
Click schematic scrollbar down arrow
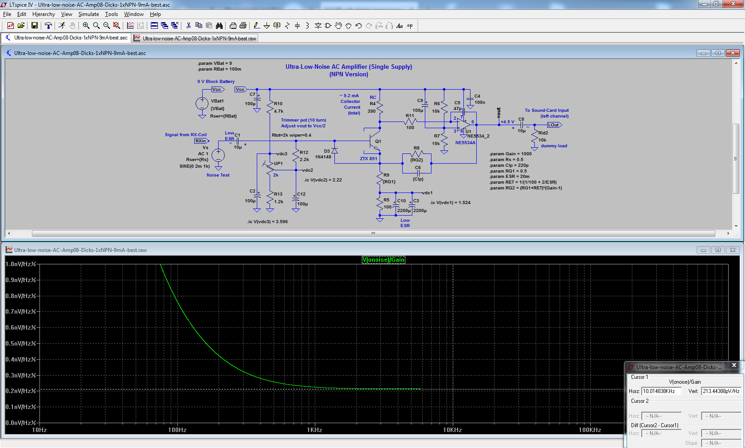point(736,226)
